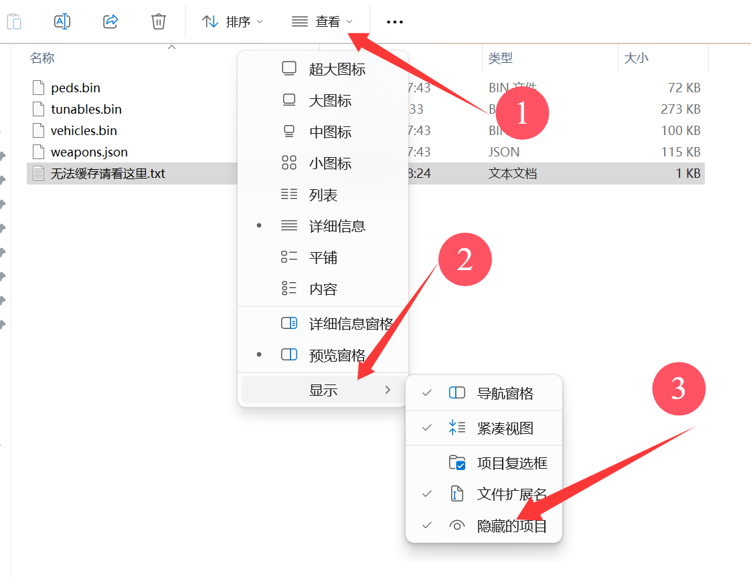The width and height of the screenshot is (751, 577).
Task: Expand the 显示 show submenu
Action: (323, 390)
